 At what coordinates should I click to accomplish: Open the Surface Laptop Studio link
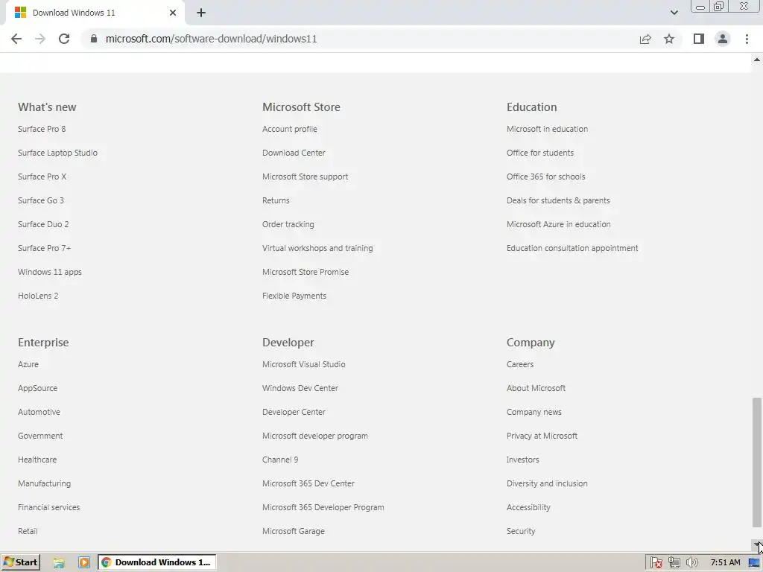tap(58, 153)
